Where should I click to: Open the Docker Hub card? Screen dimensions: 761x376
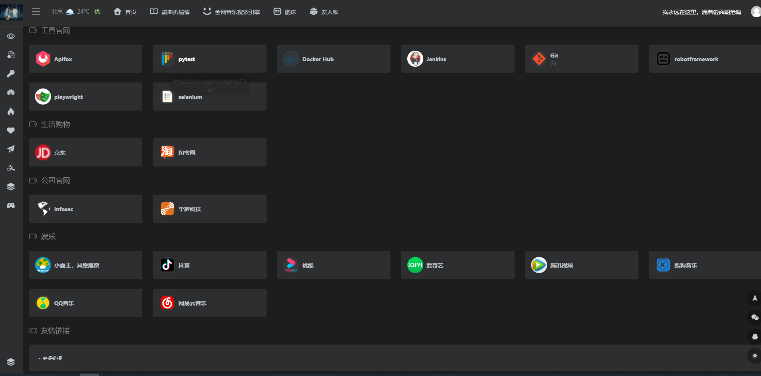click(334, 59)
